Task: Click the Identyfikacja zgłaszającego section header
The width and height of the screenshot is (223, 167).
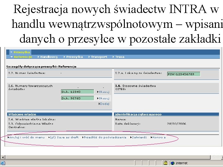Action: pyautogui.click(x=166, y=114)
